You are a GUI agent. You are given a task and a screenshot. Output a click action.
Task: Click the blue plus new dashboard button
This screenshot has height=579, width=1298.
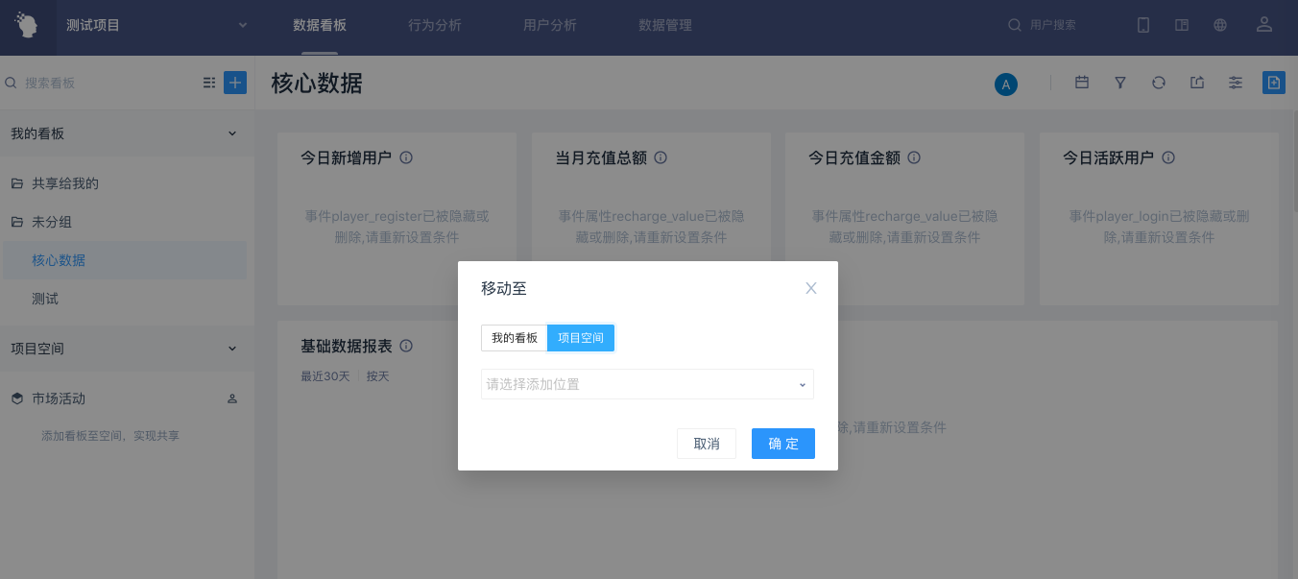(x=235, y=83)
